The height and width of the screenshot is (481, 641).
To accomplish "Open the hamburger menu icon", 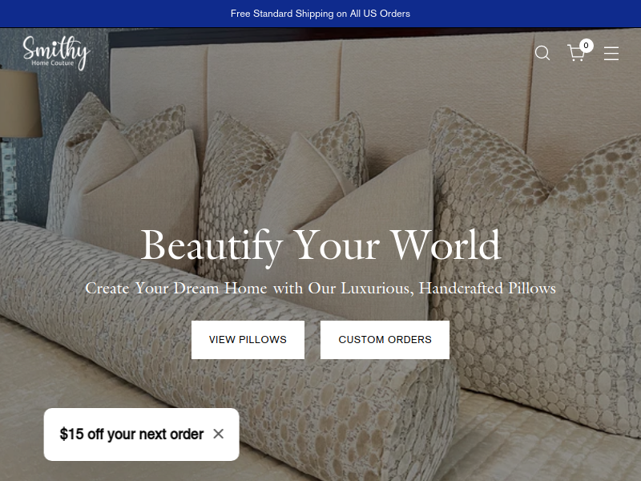I will pyautogui.click(x=611, y=53).
